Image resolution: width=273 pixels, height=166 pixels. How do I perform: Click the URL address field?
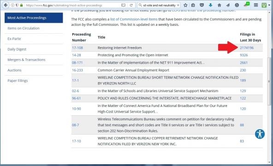pyautogui.click(x=72, y=5)
